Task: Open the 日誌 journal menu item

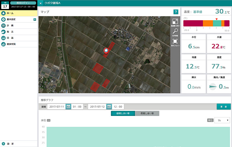Action: tap(18, 38)
